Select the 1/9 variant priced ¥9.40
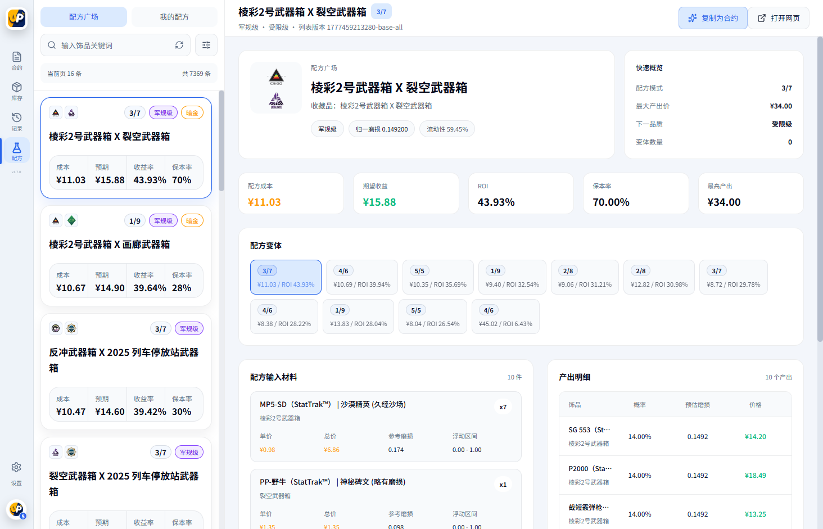823x529 pixels. 512,277
